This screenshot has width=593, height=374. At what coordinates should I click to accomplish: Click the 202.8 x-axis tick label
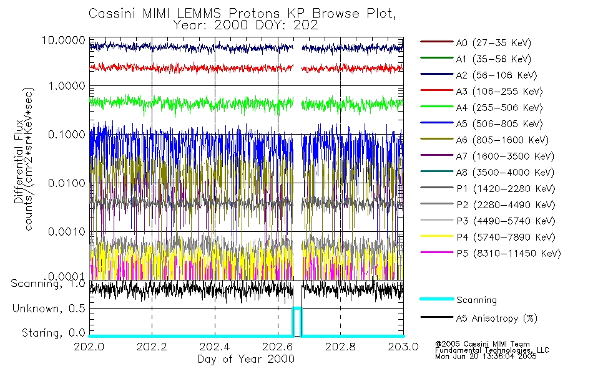340,347
